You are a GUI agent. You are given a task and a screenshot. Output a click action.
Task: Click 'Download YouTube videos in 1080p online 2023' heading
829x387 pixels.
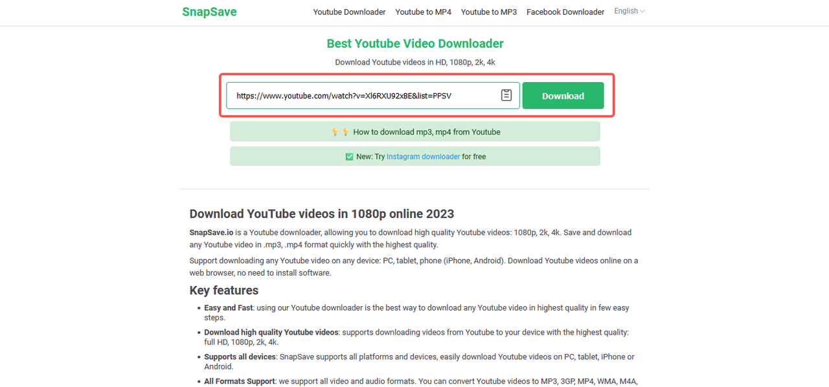322,214
